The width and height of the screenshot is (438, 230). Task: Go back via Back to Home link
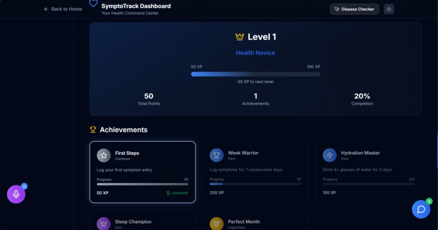63,9
